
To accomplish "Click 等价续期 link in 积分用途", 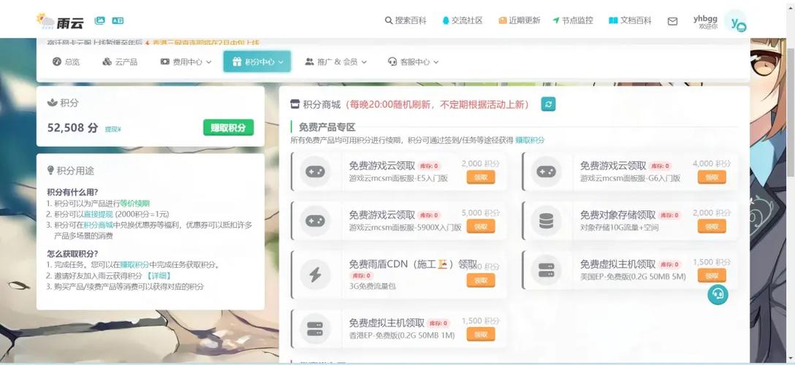I will coord(135,204).
